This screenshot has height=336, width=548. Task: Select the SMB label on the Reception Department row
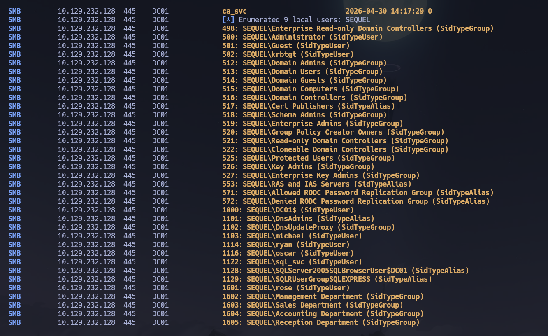point(14,322)
